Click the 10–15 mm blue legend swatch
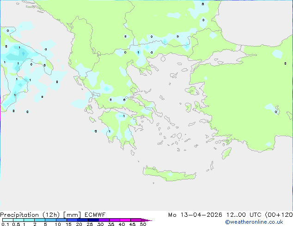The height and width of the screenshot is (226, 293). click(61, 220)
